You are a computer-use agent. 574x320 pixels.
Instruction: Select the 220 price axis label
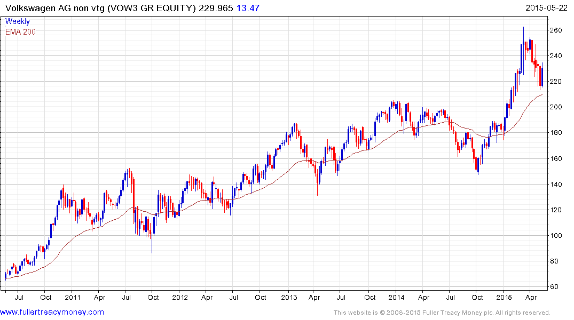tap(556, 82)
